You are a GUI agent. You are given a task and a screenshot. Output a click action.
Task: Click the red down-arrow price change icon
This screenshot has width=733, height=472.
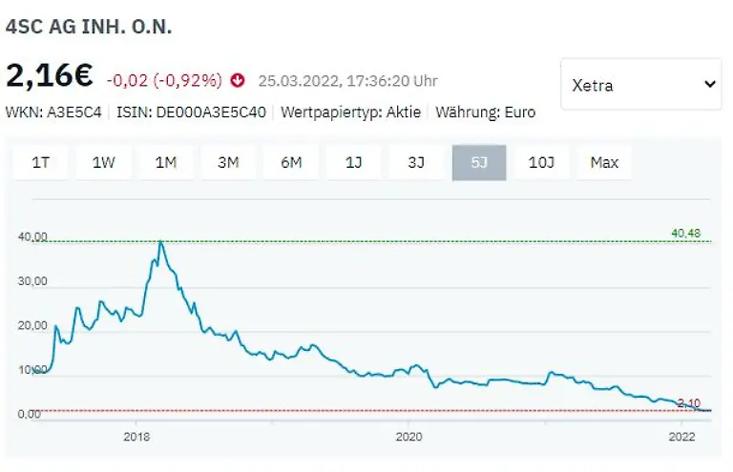(x=238, y=80)
